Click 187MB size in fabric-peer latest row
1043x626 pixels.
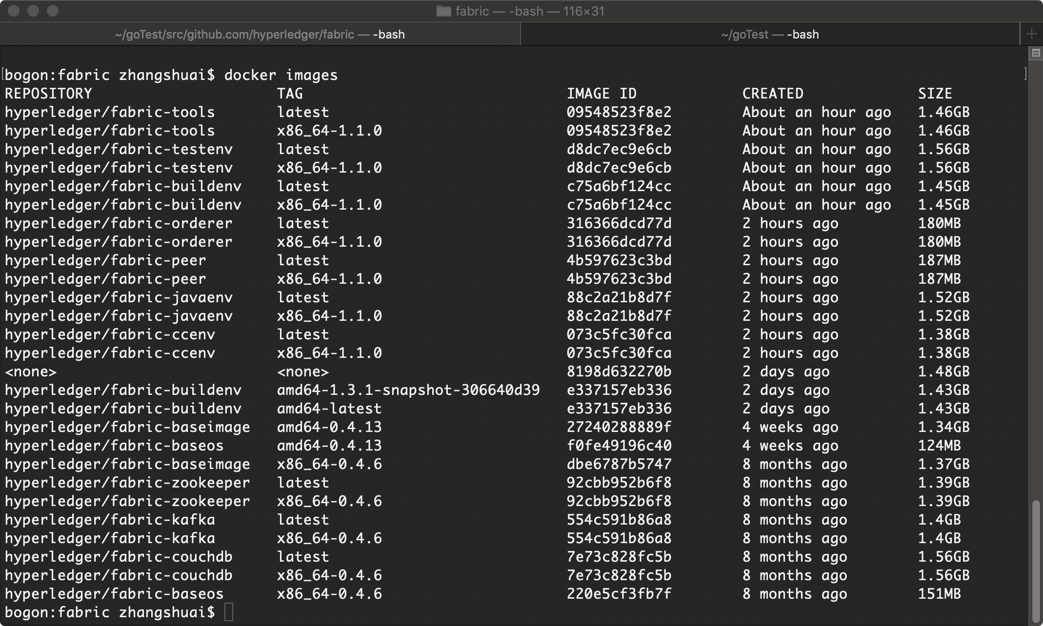(940, 260)
